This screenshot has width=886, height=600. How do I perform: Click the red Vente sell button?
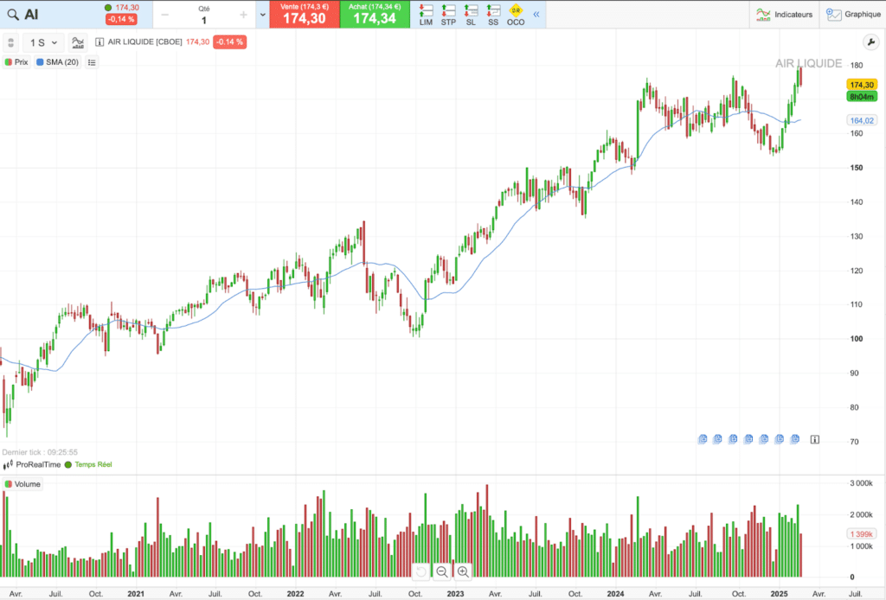pyautogui.click(x=304, y=14)
